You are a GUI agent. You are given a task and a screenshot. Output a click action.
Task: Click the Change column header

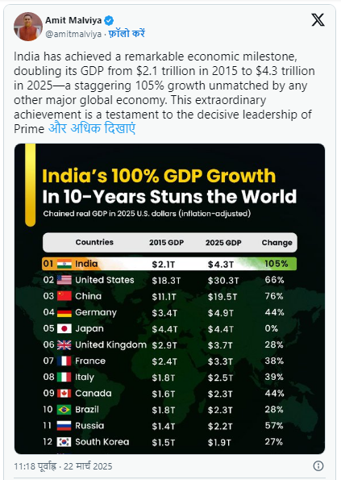[277, 243]
